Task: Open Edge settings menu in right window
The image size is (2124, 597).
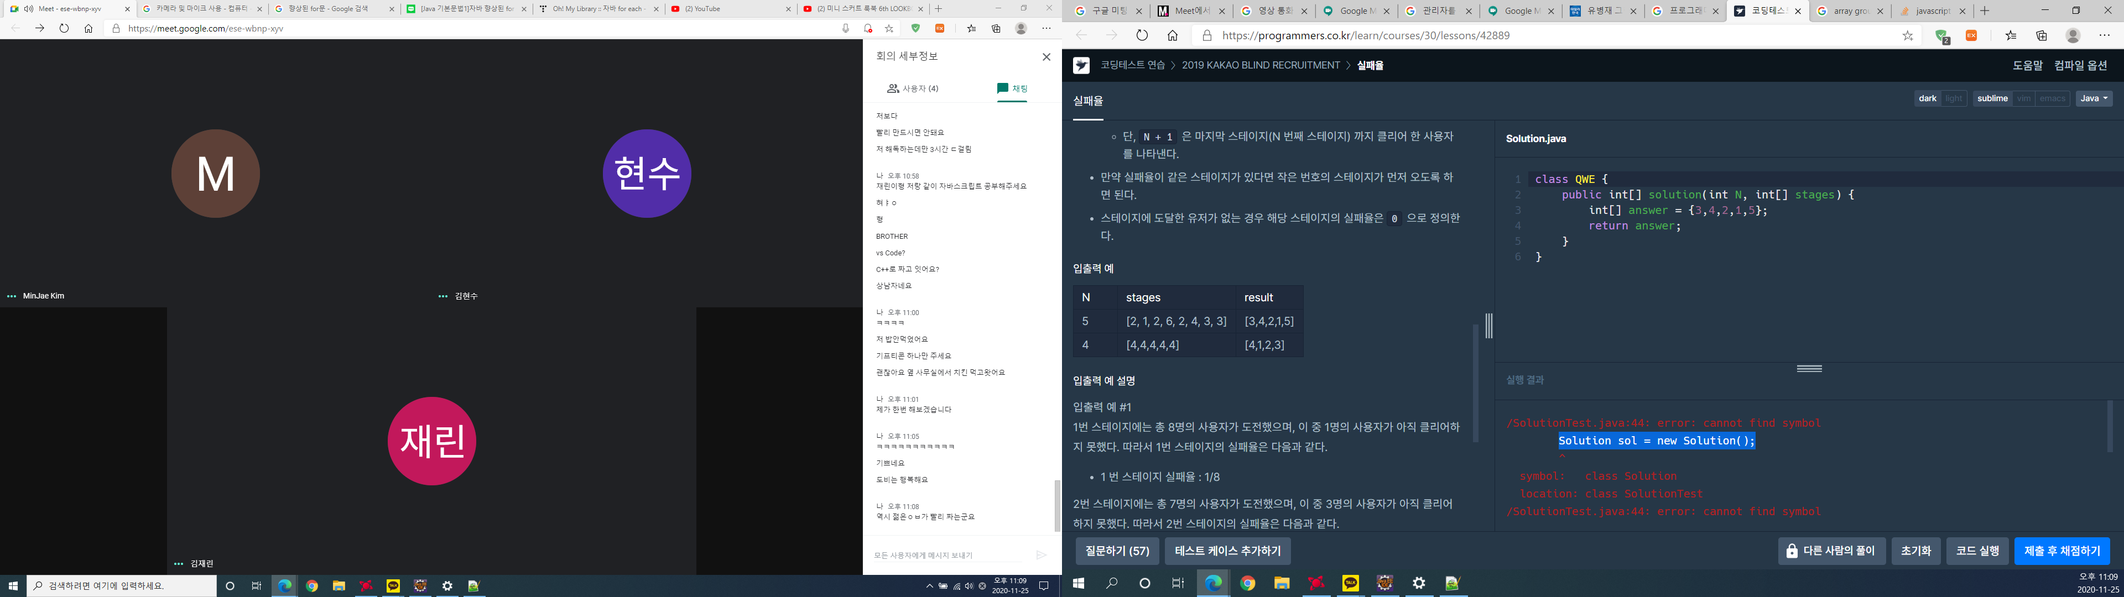Action: point(2104,35)
